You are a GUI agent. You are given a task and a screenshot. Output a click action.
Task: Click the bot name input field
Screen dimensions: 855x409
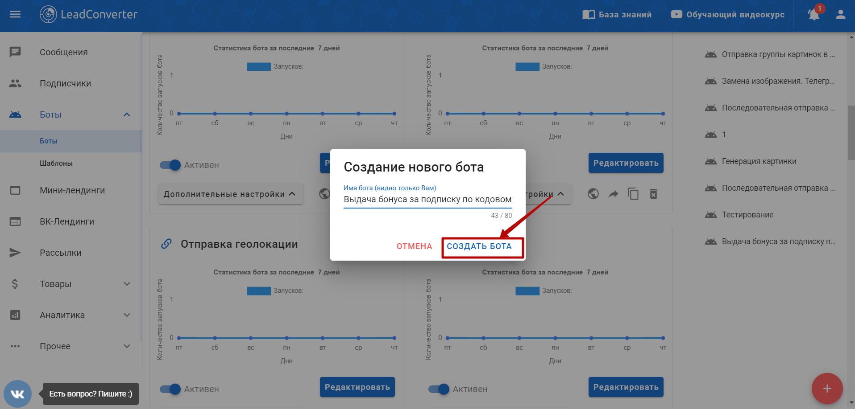pos(427,200)
